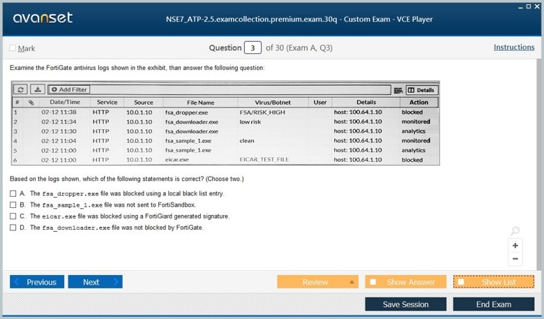Click the Virus/Botnet column header
Image resolution: width=544 pixels, height=319 pixels.
[x=273, y=103]
